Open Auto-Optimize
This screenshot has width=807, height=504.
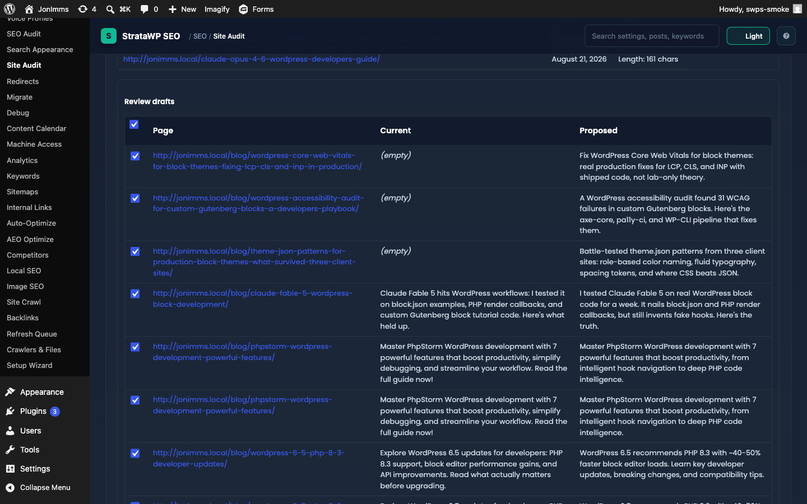[31, 223]
